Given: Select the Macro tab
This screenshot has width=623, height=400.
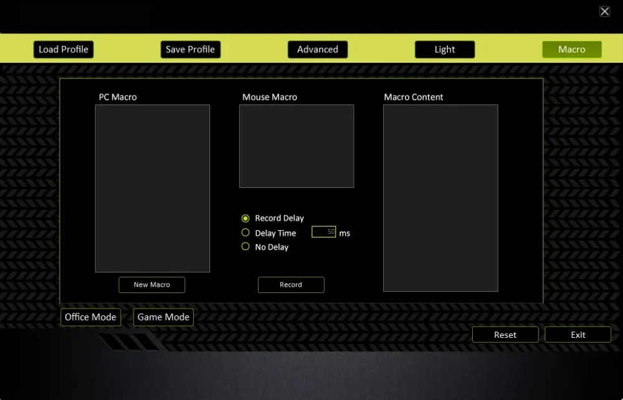Looking at the screenshot, I should click(572, 50).
